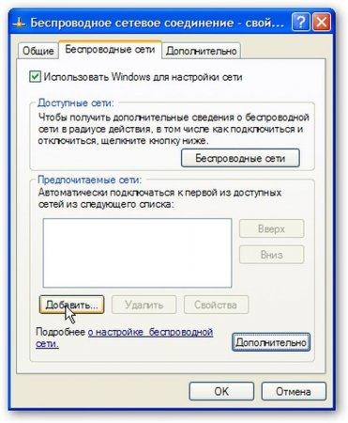Image resolution: width=348 pixels, height=423 pixels.
Task: Open Свойства of the selected network
Action: [216, 305]
